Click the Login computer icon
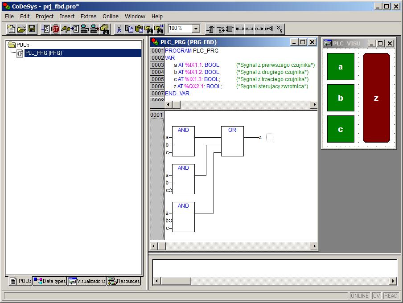403x303 pixels. [x=85, y=29]
